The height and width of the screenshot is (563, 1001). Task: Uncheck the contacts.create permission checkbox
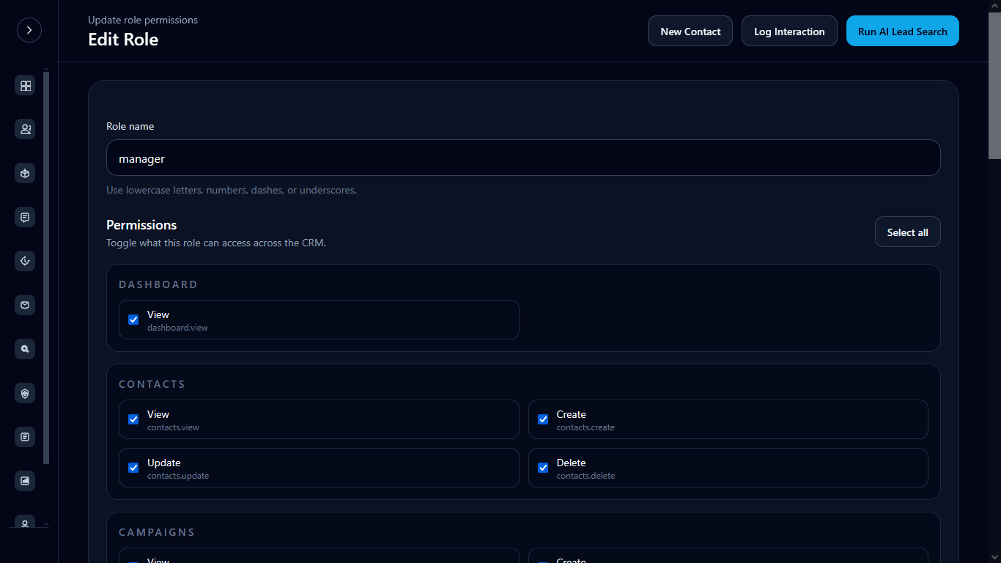543,419
